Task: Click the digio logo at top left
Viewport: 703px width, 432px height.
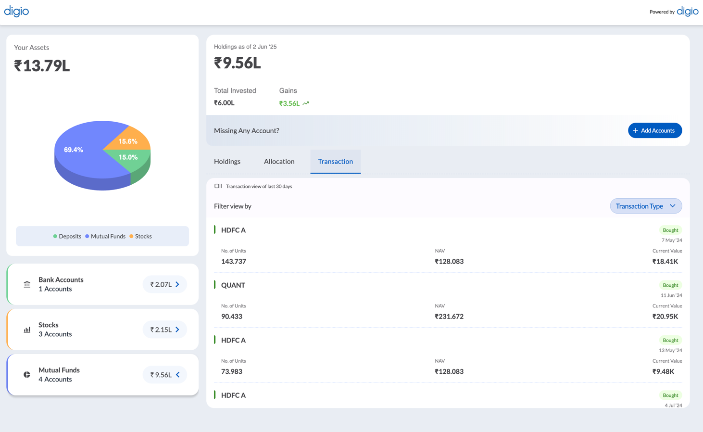Action: tap(16, 11)
